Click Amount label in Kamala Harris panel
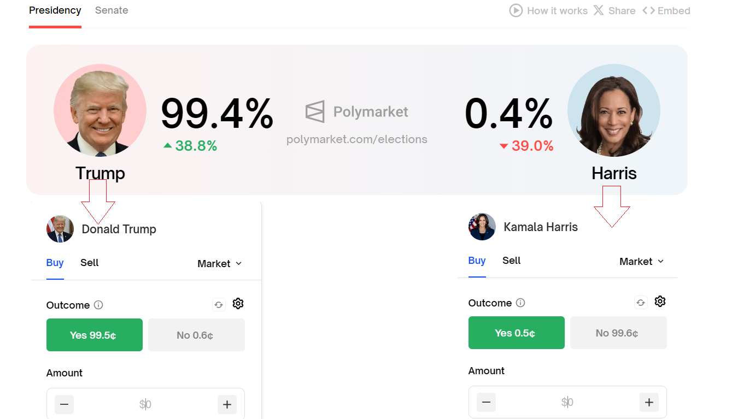This screenshot has width=732, height=419. pyautogui.click(x=487, y=371)
